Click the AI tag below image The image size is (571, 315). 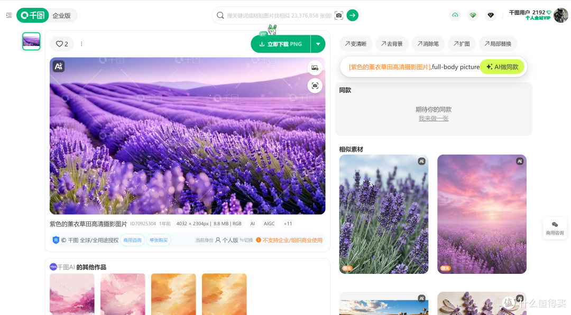click(252, 223)
